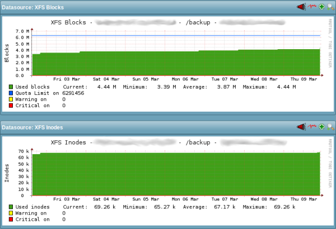336x229 pixels.
Task: Click the magnifier zoom icon in XFS Inodes header
Action: coord(330,127)
